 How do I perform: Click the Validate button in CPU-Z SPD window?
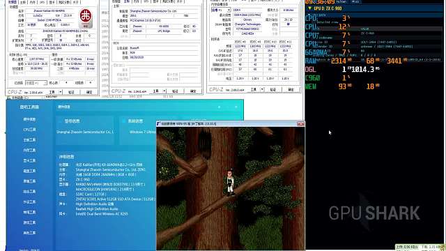[272, 90]
